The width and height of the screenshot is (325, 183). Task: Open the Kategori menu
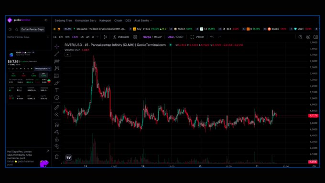coord(105,21)
